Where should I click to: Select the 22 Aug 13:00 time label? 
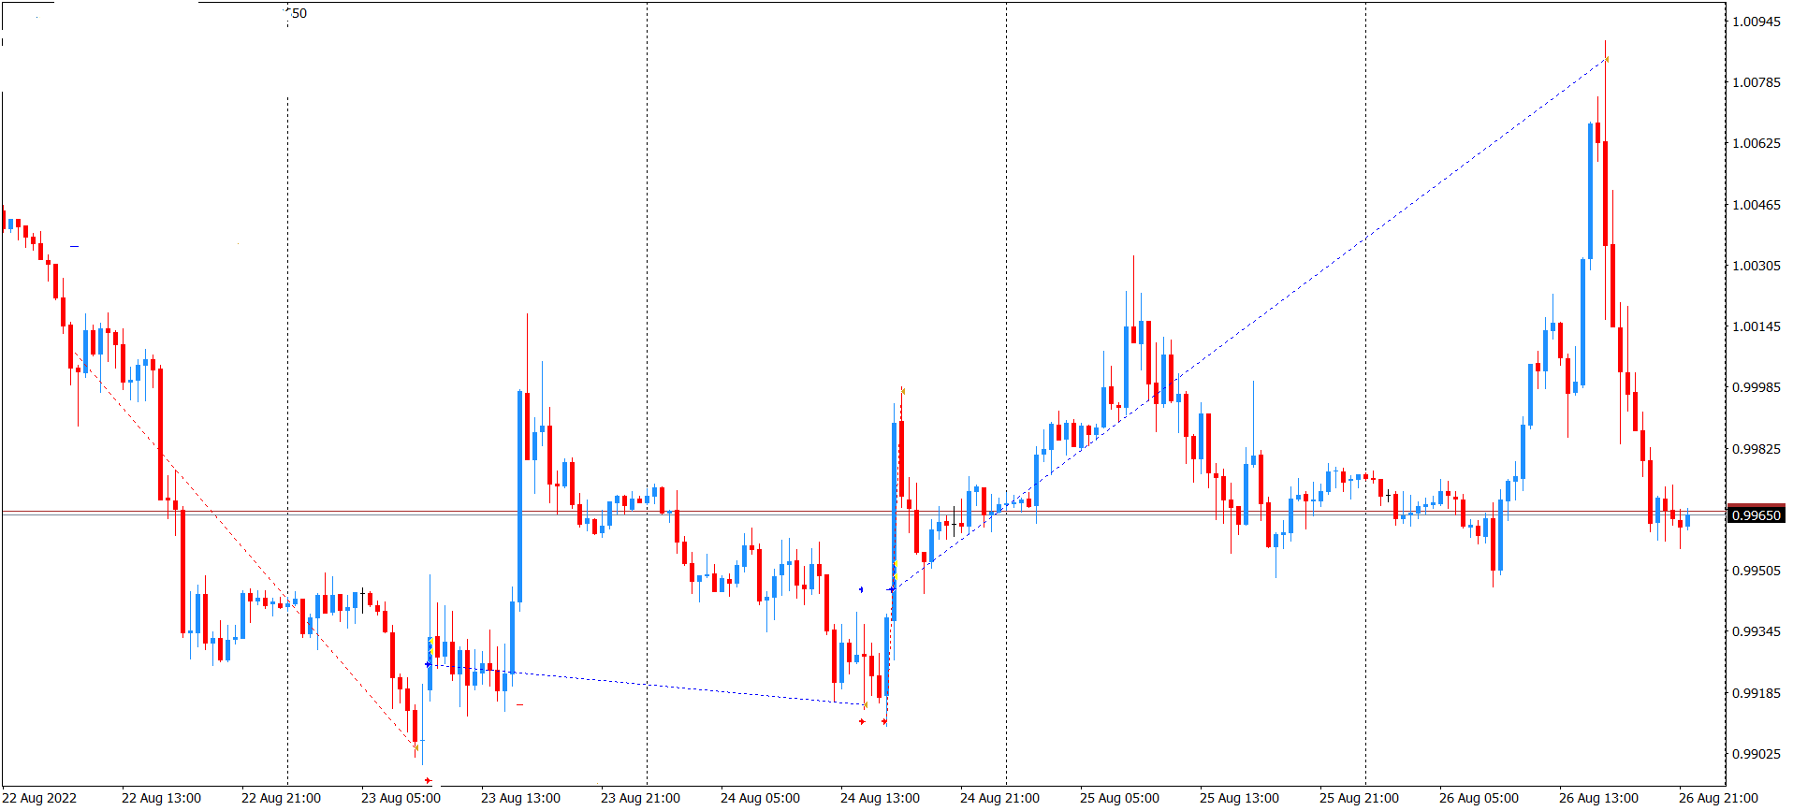click(x=161, y=798)
